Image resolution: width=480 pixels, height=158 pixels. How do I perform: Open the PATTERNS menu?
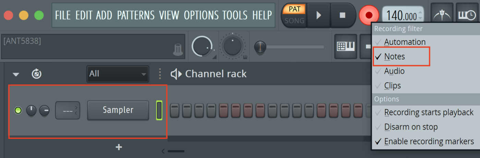click(135, 15)
